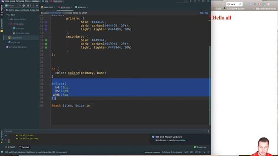The width and height of the screenshot is (278, 156).
Task: Close the style.css editor tab
Action: [x=87, y=7]
